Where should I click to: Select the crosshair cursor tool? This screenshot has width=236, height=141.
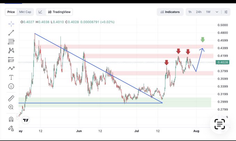[11, 24]
